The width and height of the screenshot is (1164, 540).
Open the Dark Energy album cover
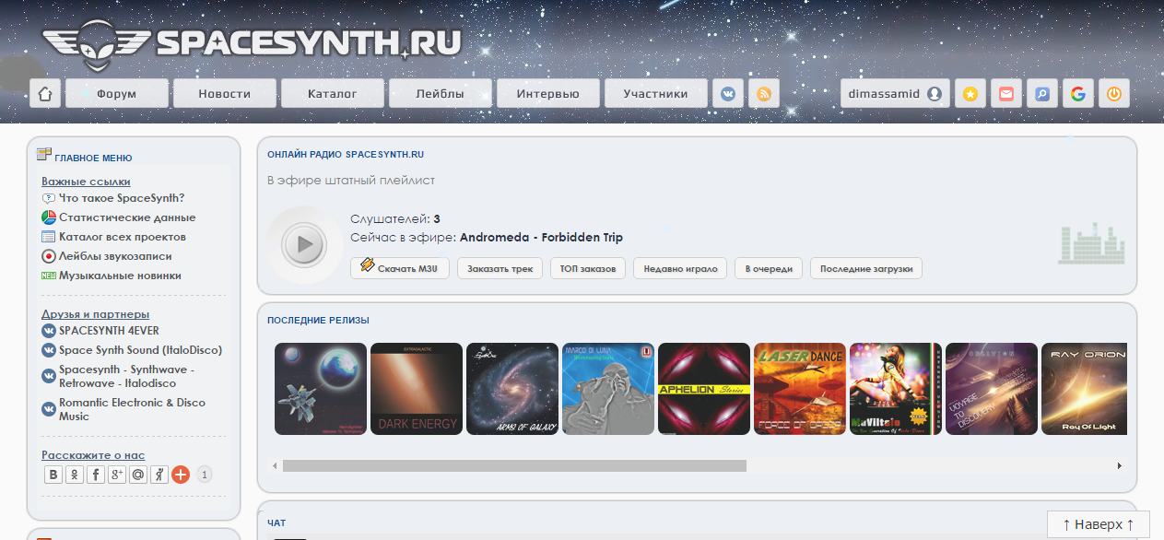coord(417,389)
